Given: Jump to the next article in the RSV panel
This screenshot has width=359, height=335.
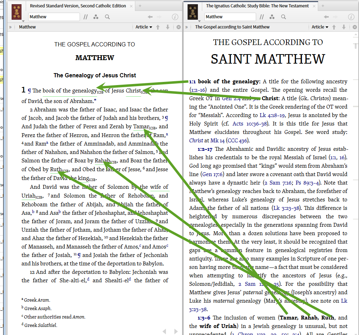Looking at the screenshot, I should click(x=168, y=27).
